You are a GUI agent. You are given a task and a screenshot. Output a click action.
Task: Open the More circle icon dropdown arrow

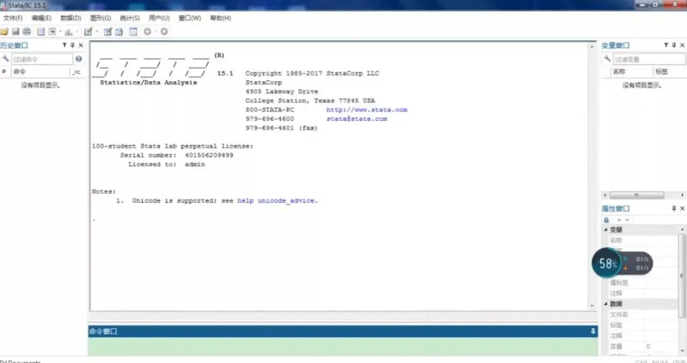(x=156, y=32)
